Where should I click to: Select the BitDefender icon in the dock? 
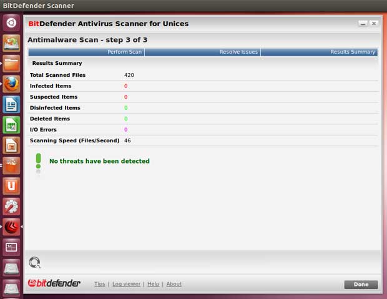click(x=11, y=227)
